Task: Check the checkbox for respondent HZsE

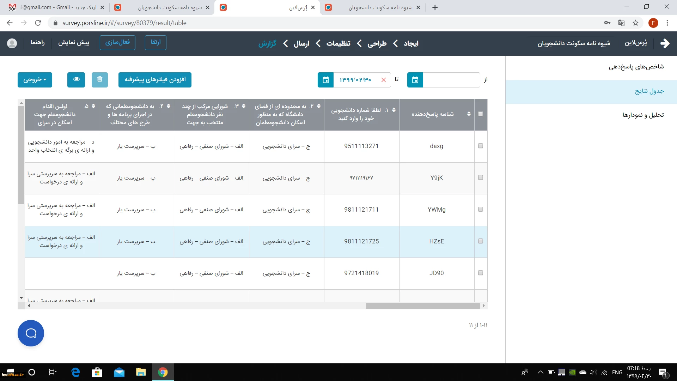Action: click(x=480, y=241)
